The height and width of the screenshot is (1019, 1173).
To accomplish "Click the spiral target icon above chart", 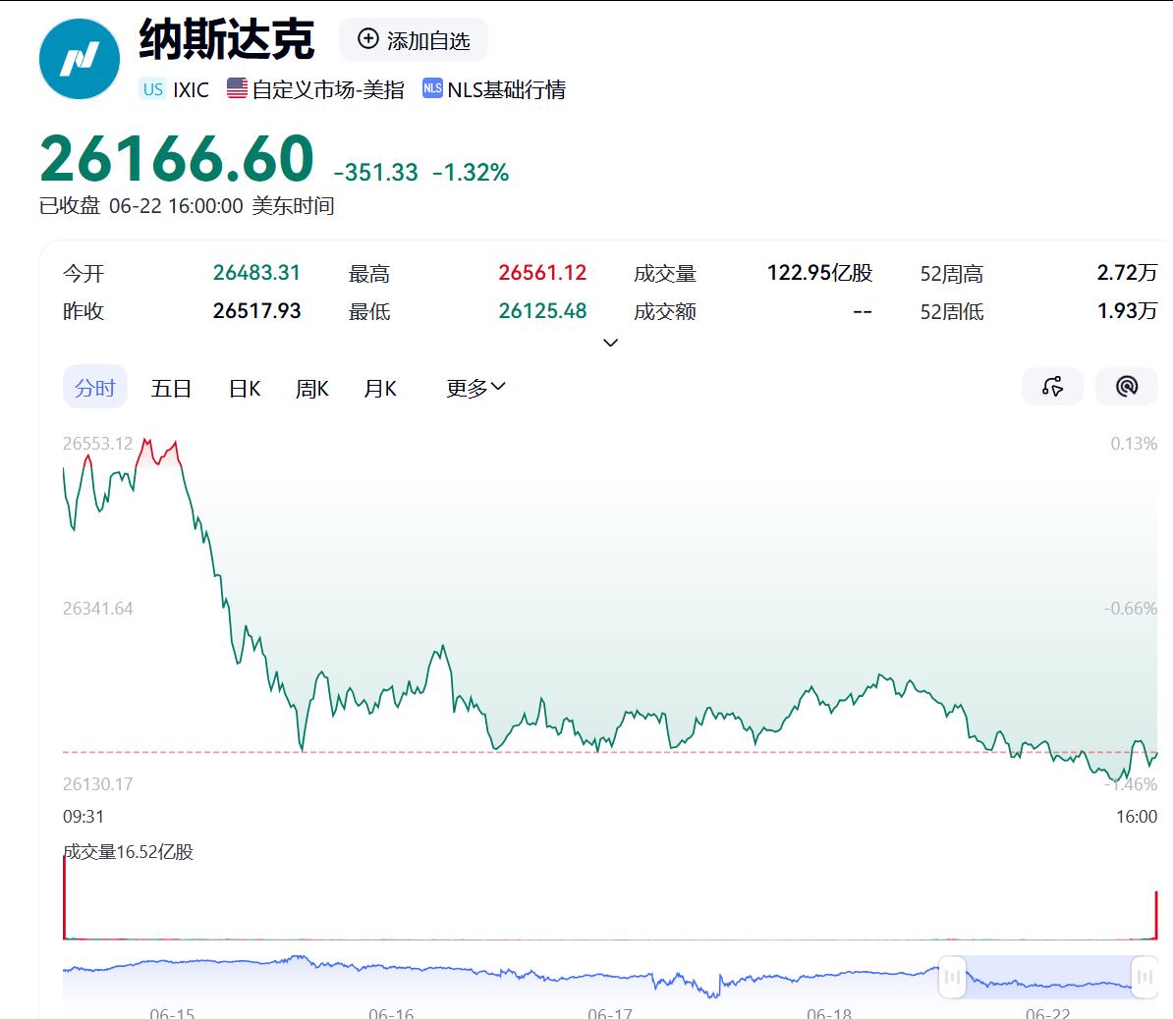I will pyautogui.click(x=1127, y=387).
